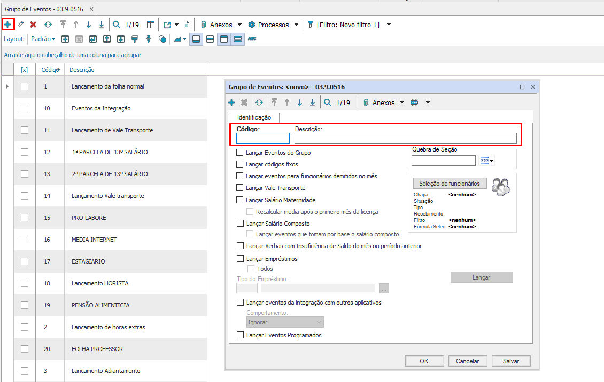
Task: Enable Lançar Empréstimos checkbox
Action: tap(241, 259)
